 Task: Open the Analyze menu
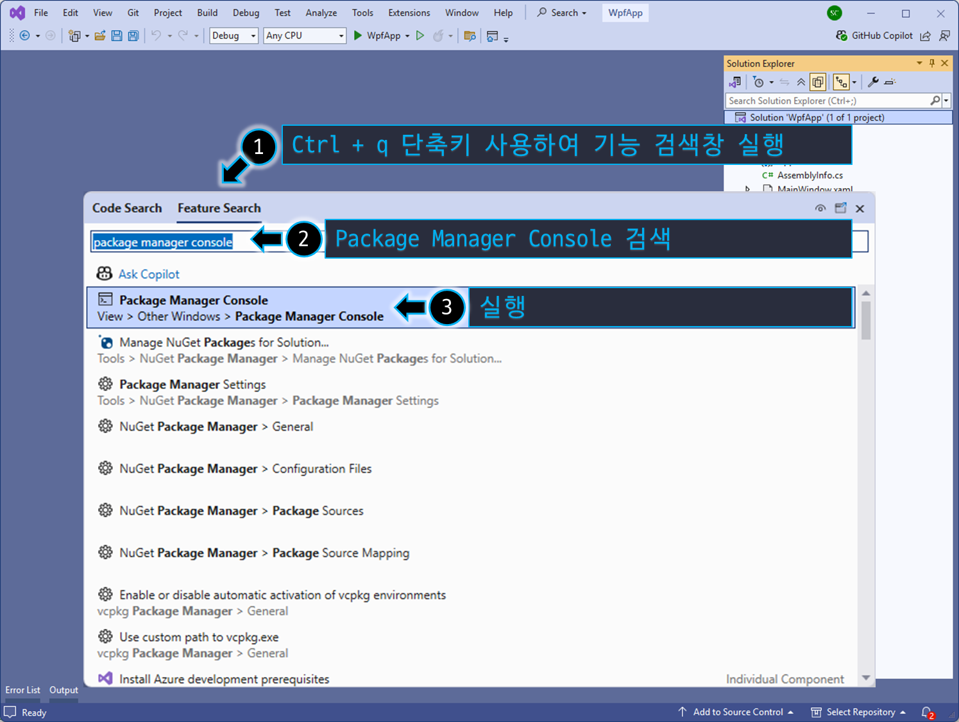coord(321,13)
